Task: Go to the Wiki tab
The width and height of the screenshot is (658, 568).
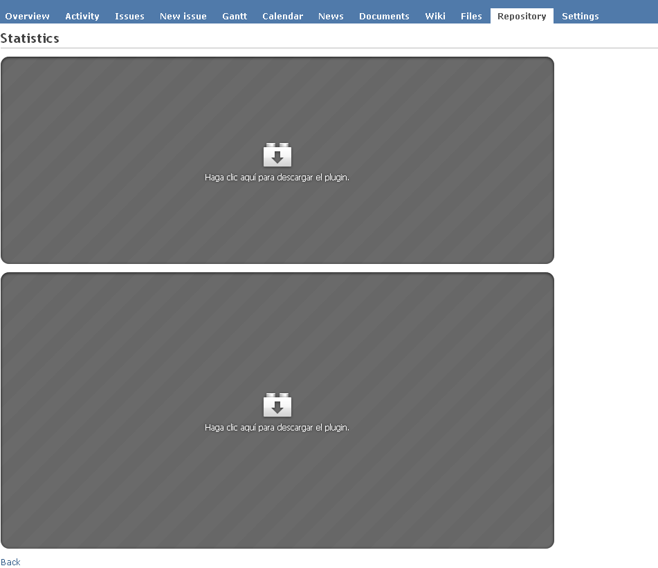Action: coord(435,16)
